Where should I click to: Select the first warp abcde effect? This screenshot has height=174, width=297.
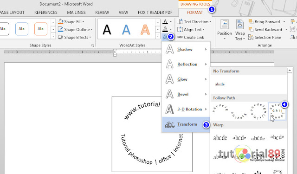220,138
